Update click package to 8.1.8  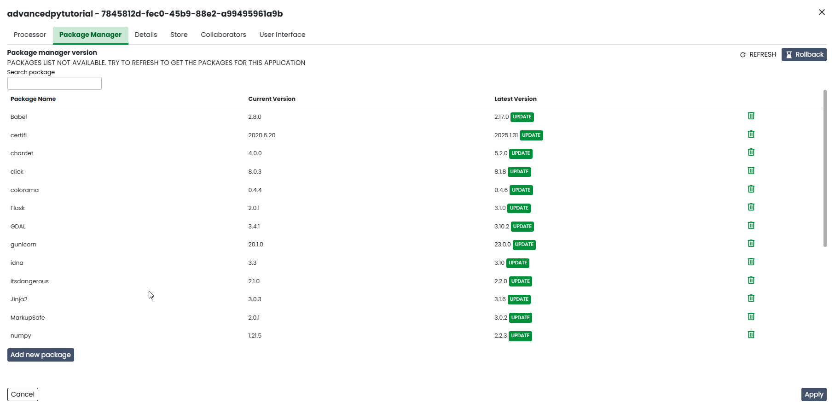click(x=519, y=172)
